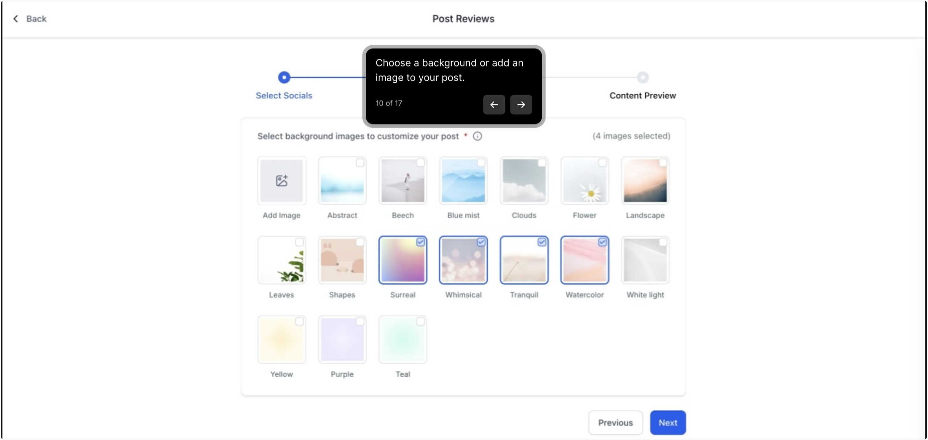928x440 pixels.
Task: Select the Flower daisy thumbnail
Action: tap(585, 180)
